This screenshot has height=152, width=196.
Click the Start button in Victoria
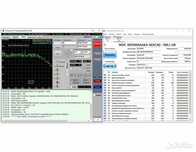[58, 54]
